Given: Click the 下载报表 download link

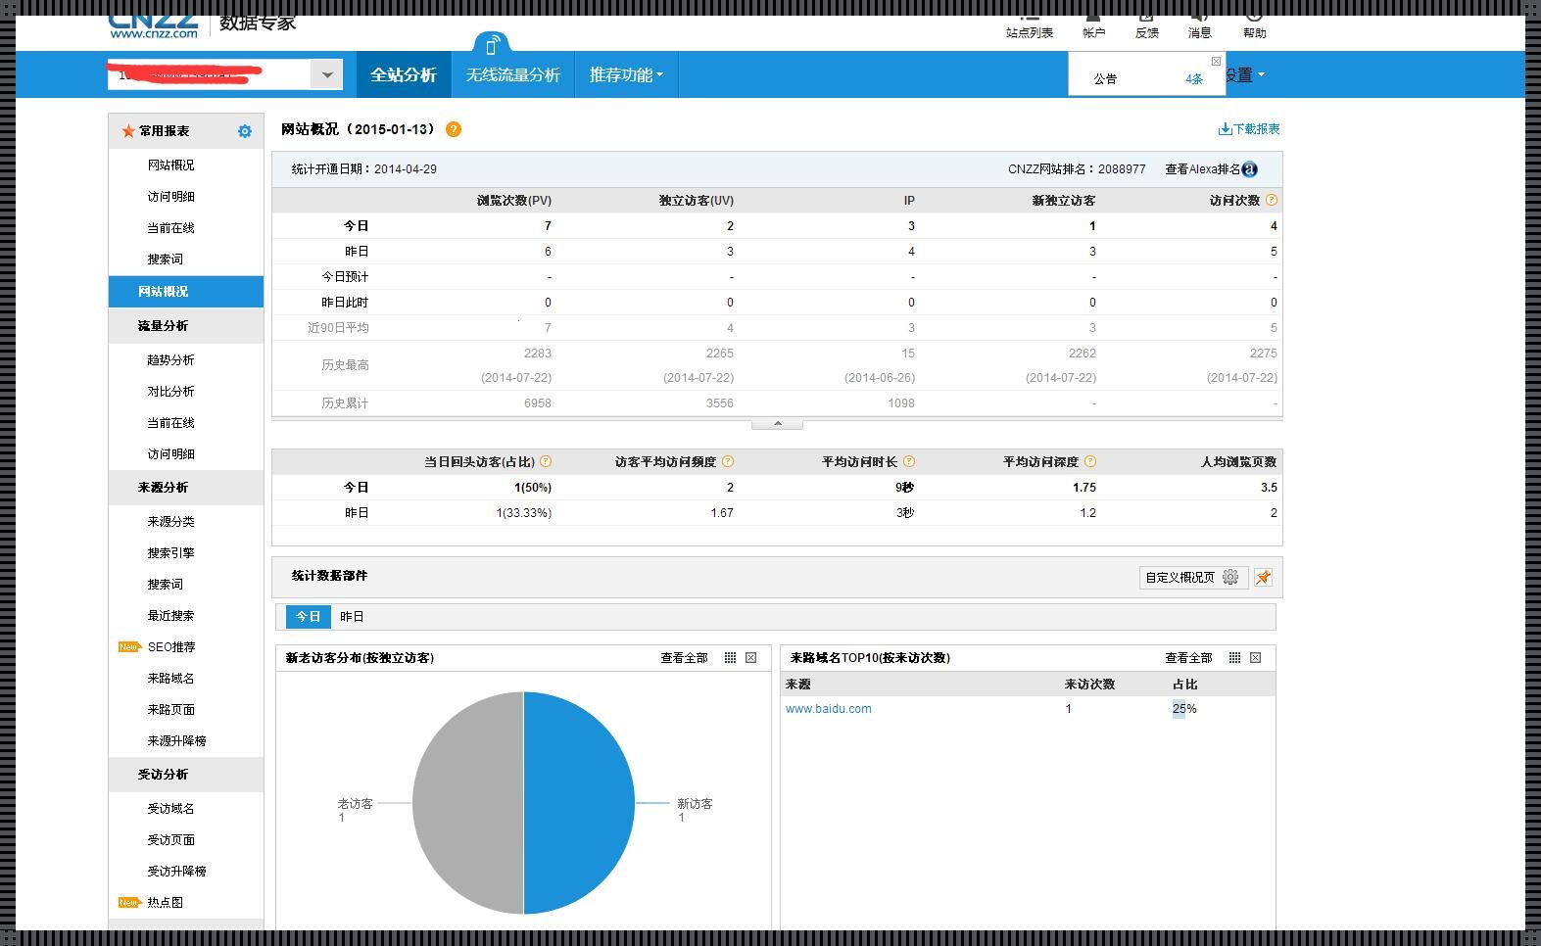Looking at the screenshot, I should coord(1249,129).
